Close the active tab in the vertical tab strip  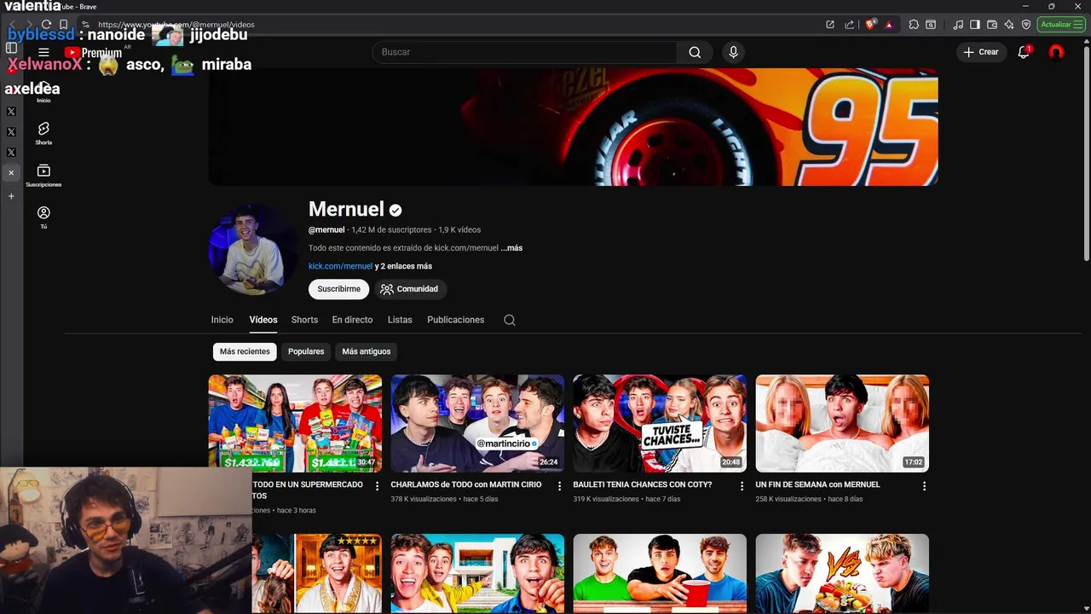[x=11, y=173]
